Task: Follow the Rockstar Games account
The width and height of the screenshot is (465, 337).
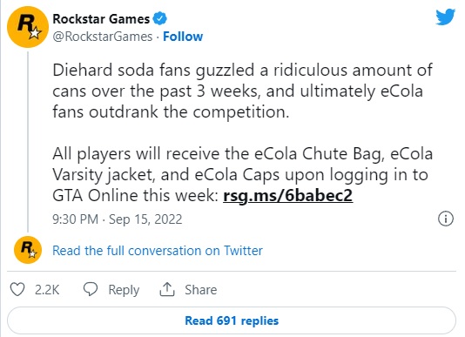Action: tap(183, 37)
